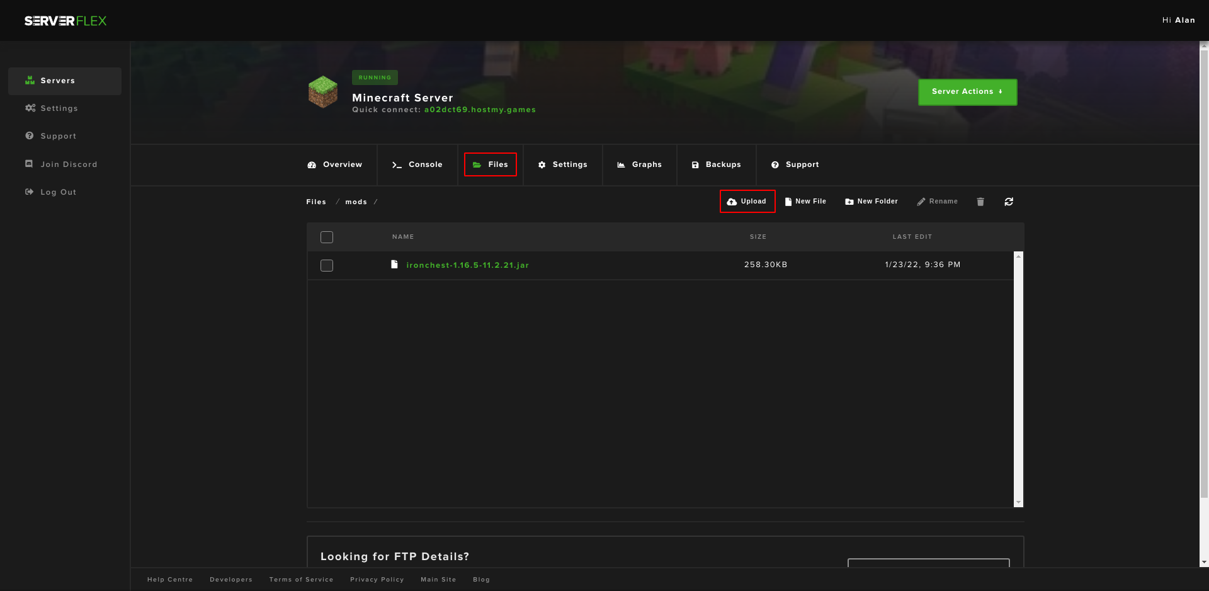Open the Overview tab
1209x591 pixels.
[x=335, y=165]
